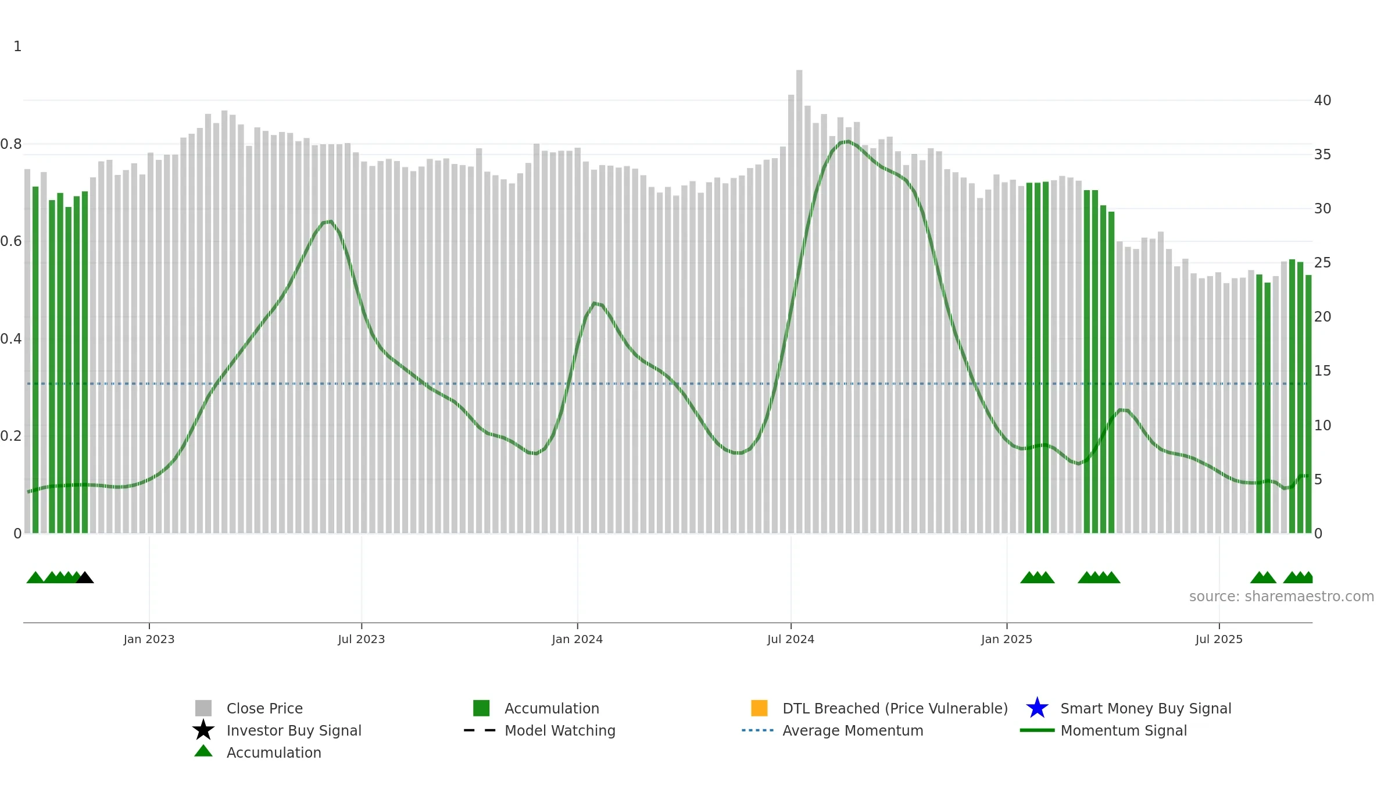Click the tallest gray bar after Jul 2024

coord(799,301)
